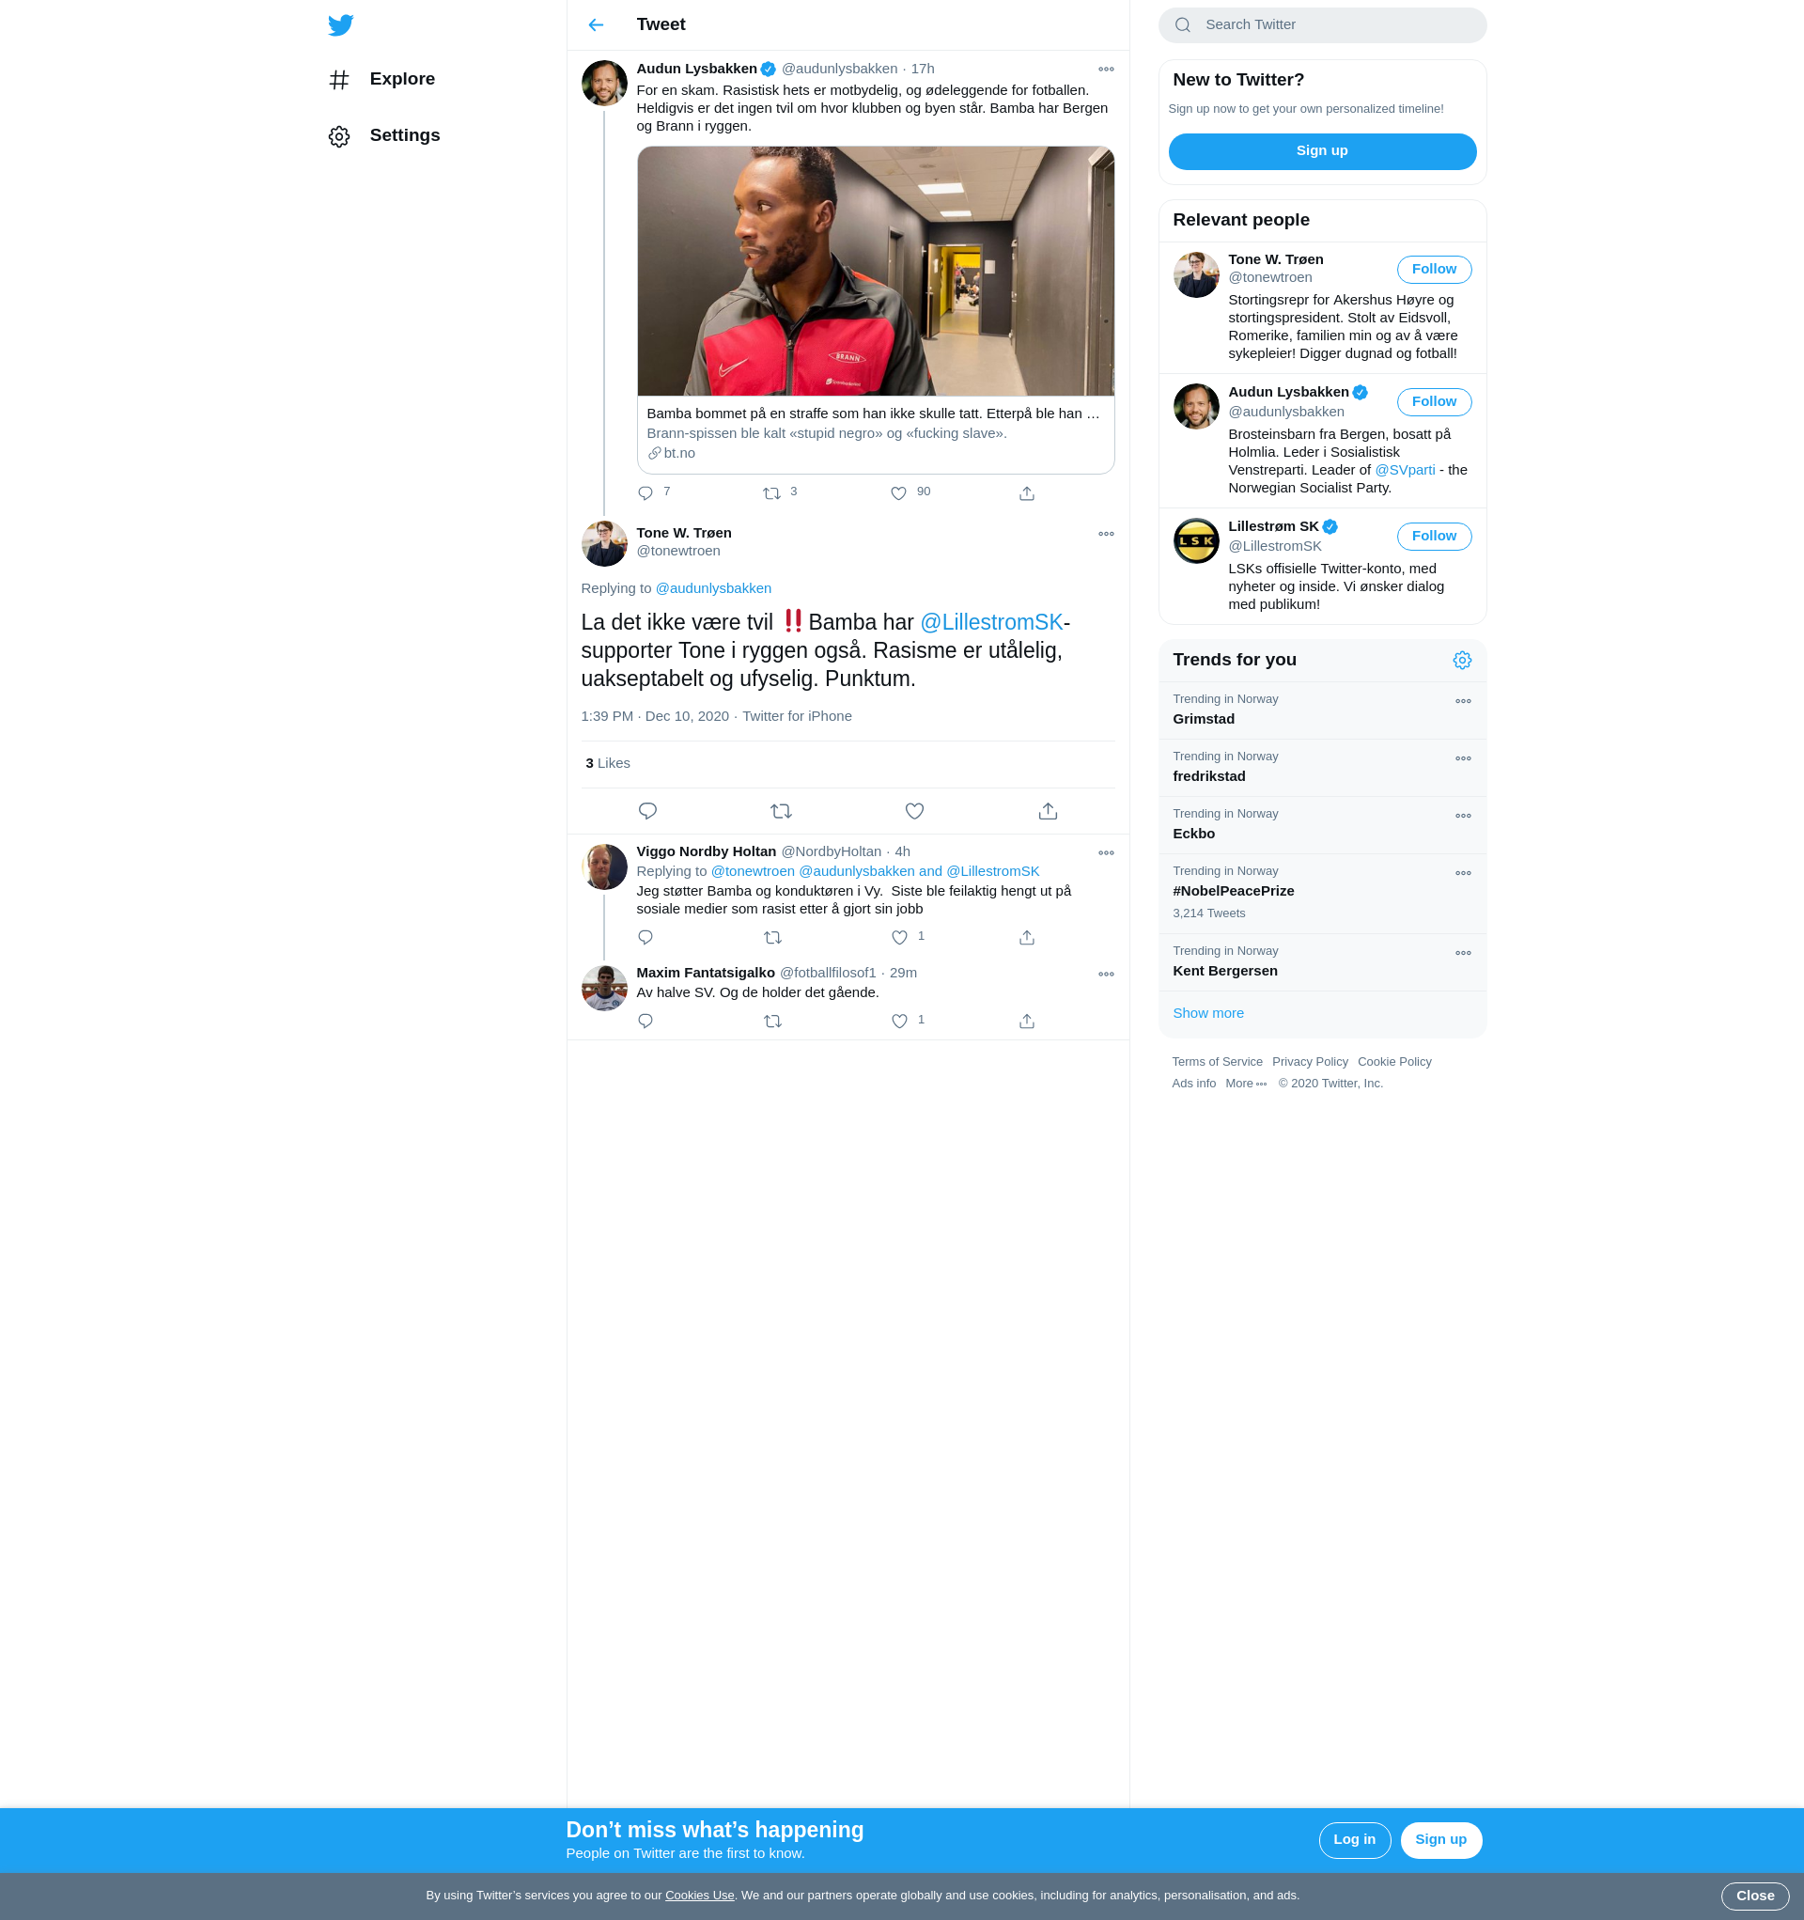Reply to Audun Lysbakken's tweet with 7 replies
The image size is (1804, 1920).
[646, 493]
